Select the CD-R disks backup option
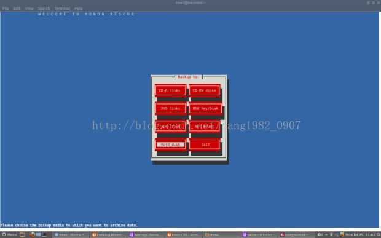The width and height of the screenshot is (381, 238). coord(170,90)
